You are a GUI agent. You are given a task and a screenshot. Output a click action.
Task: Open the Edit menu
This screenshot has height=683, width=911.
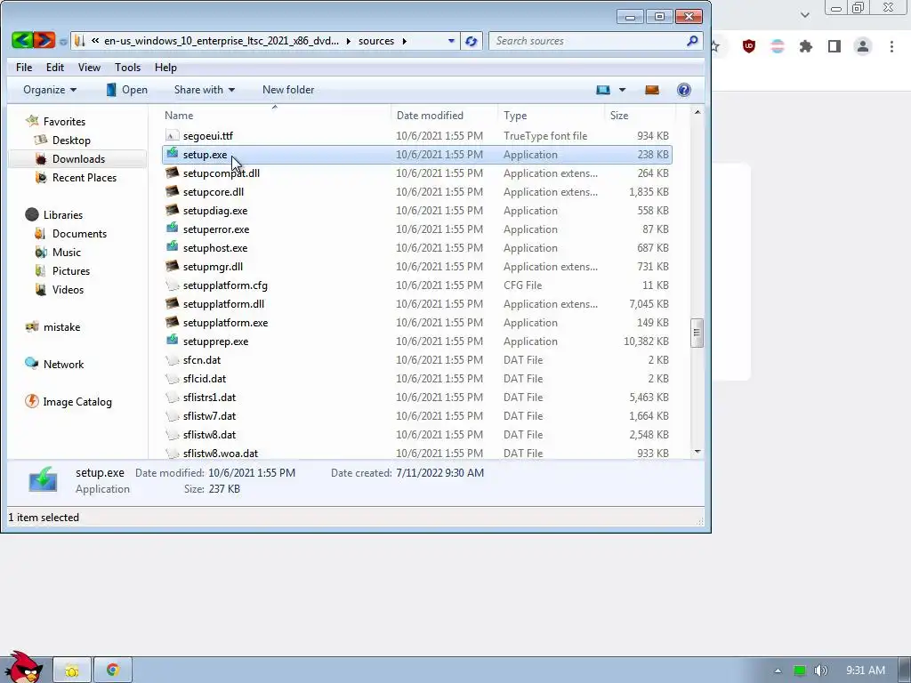55,68
